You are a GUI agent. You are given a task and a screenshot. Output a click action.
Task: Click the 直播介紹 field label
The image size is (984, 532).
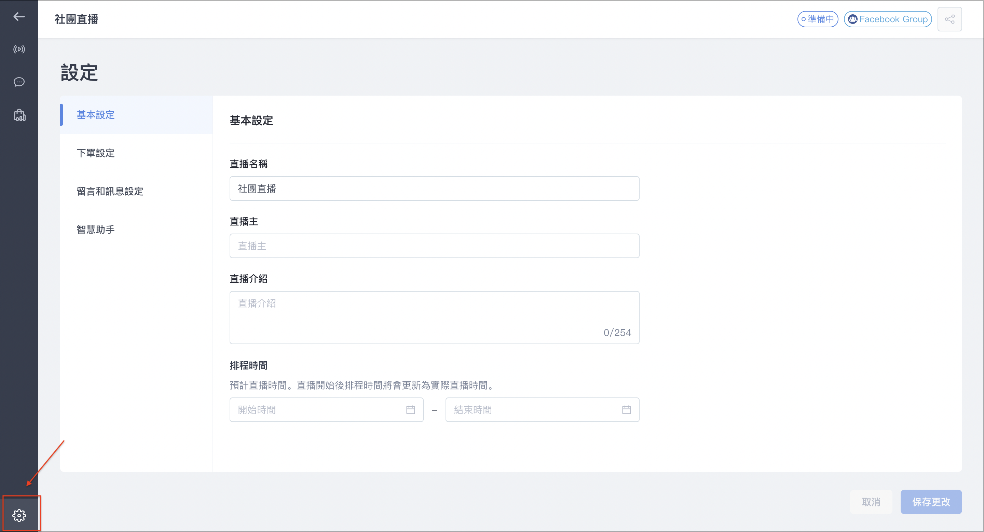pos(249,279)
